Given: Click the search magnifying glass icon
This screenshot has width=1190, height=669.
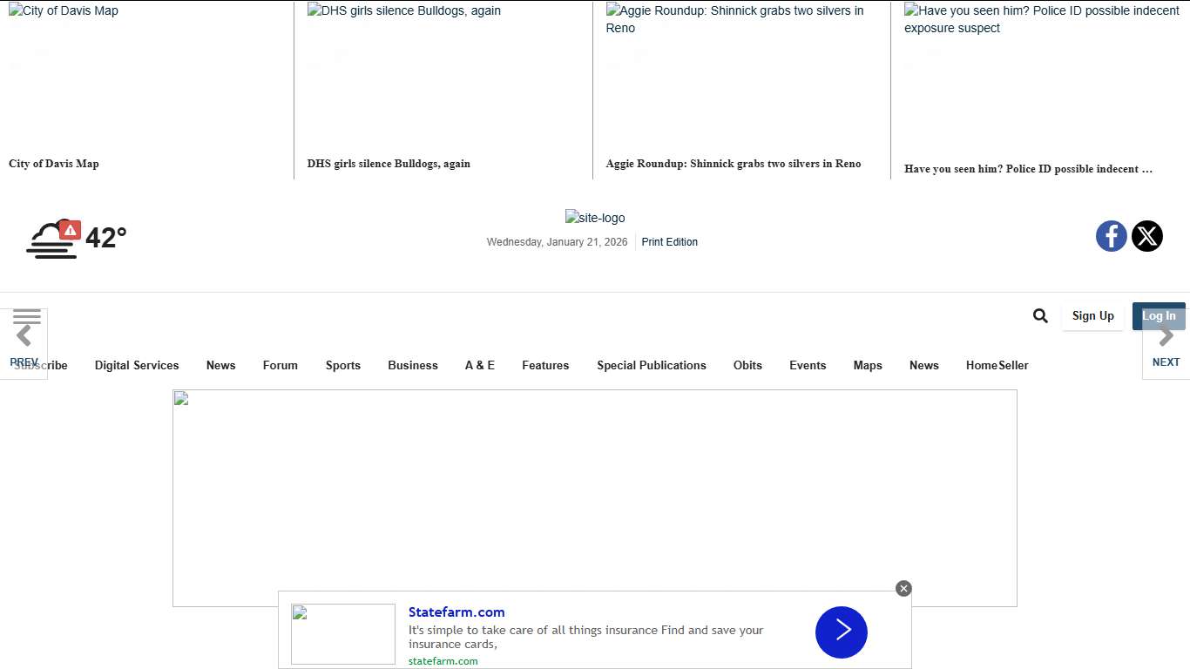Looking at the screenshot, I should click(1040, 315).
